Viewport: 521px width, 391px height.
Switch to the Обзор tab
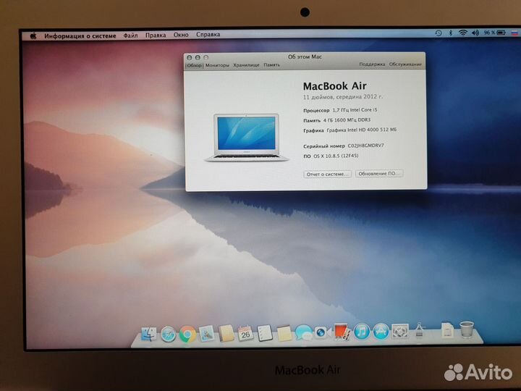[195, 65]
